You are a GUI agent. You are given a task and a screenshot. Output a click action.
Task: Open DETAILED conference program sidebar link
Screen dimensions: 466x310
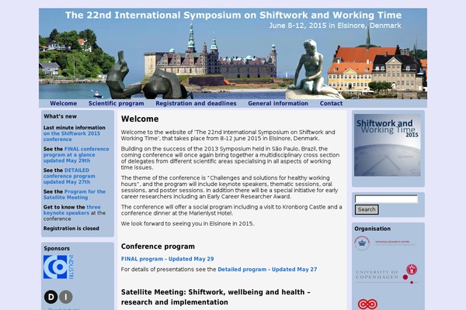(69, 176)
